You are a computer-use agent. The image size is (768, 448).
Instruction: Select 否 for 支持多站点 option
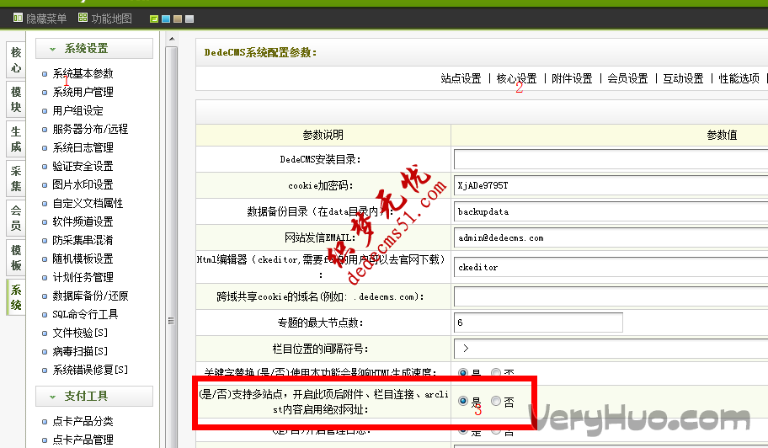pyautogui.click(x=496, y=401)
